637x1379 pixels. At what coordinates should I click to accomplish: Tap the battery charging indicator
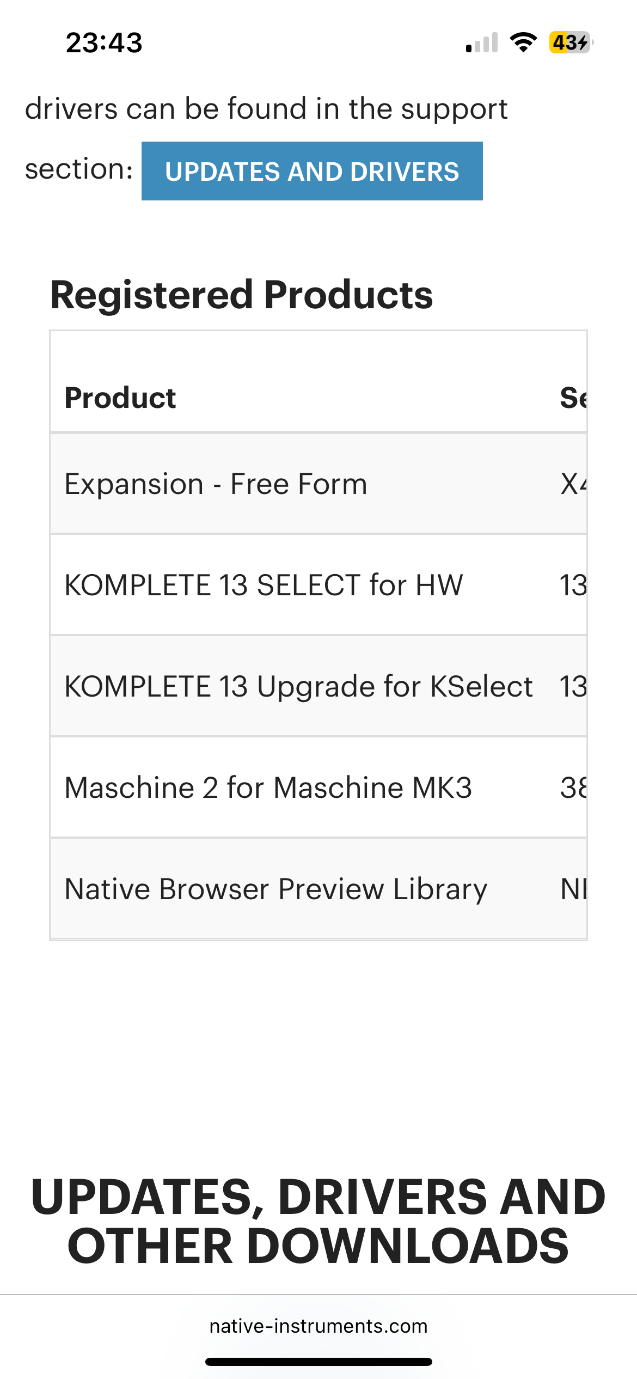[571, 42]
